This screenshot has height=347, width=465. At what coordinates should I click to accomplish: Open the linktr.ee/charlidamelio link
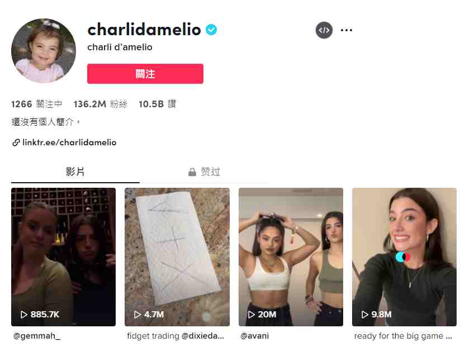[69, 142]
